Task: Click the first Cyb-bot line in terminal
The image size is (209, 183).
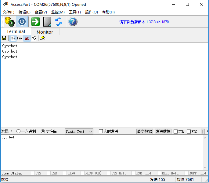Action: (x=10, y=46)
